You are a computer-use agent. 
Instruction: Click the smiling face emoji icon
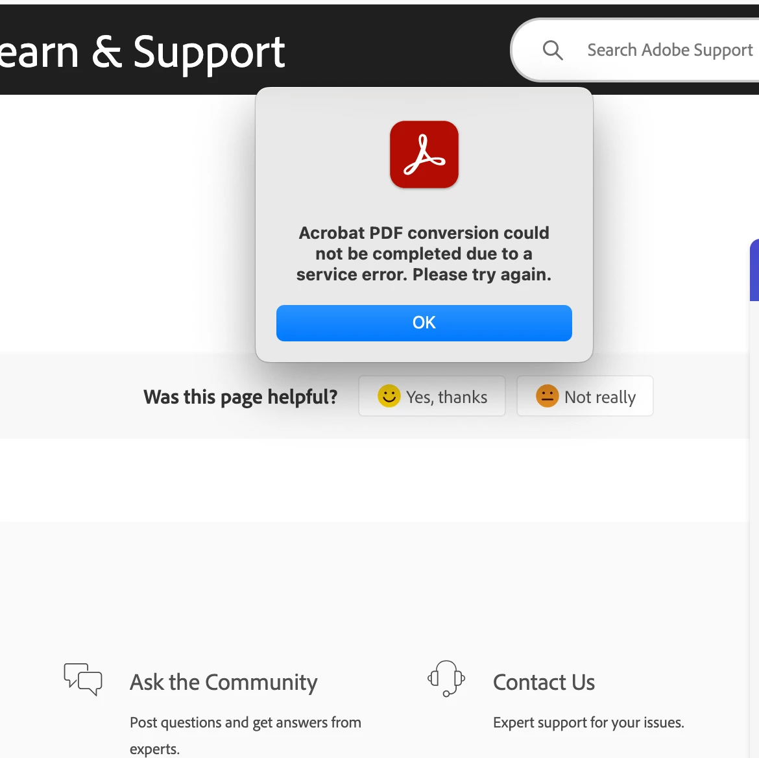tap(389, 396)
